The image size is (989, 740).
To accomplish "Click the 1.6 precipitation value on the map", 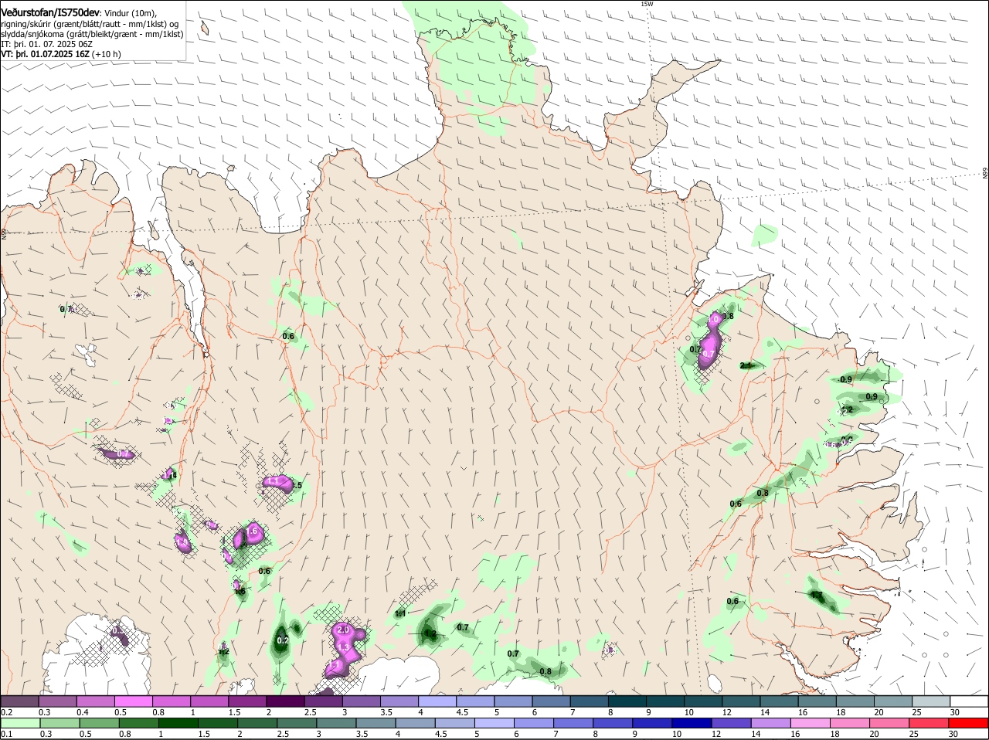I will 252,531.
